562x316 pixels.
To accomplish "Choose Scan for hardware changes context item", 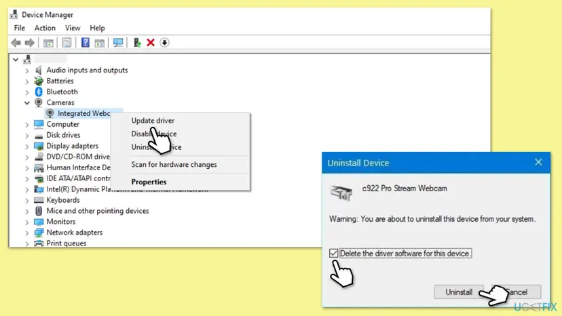I will [x=174, y=165].
